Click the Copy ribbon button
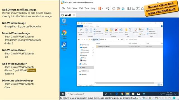Screen dimensions: 179x100 coord(86,31)
